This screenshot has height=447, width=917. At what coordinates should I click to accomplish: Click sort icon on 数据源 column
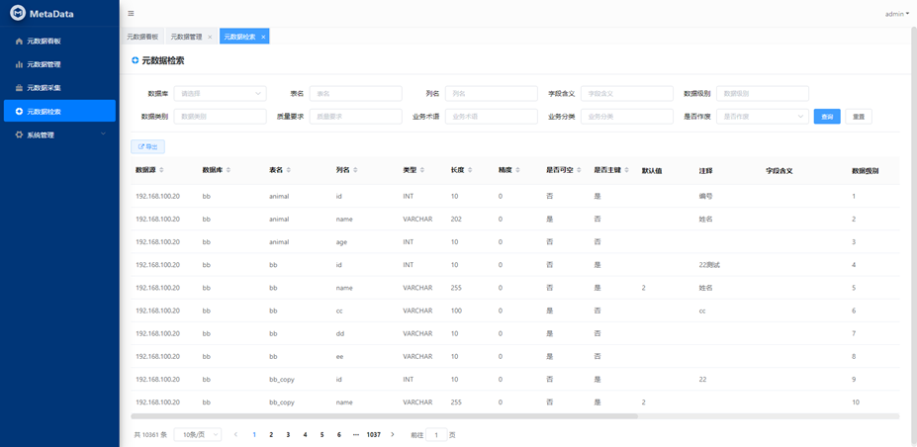click(x=161, y=170)
